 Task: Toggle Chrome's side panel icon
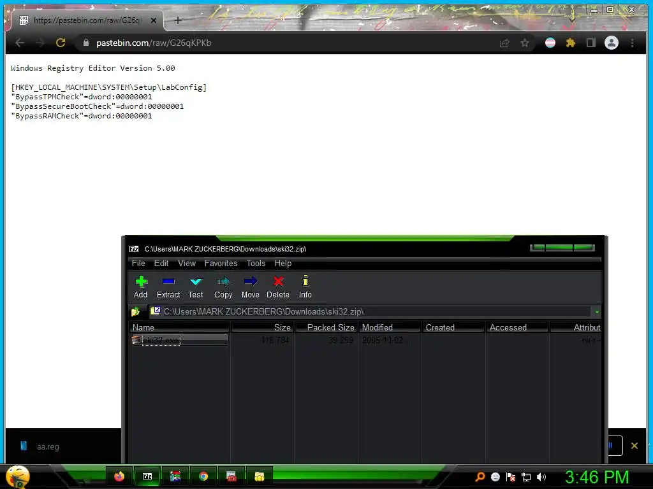(x=591, y=43)
